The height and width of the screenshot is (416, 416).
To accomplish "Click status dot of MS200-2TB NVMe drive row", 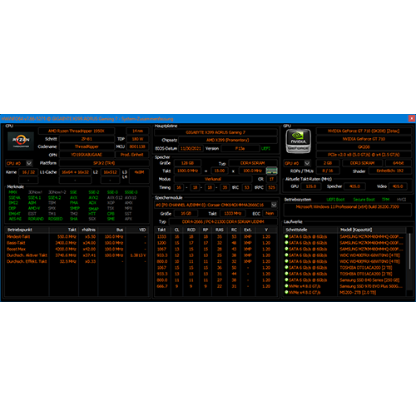I will coord(286,292).
